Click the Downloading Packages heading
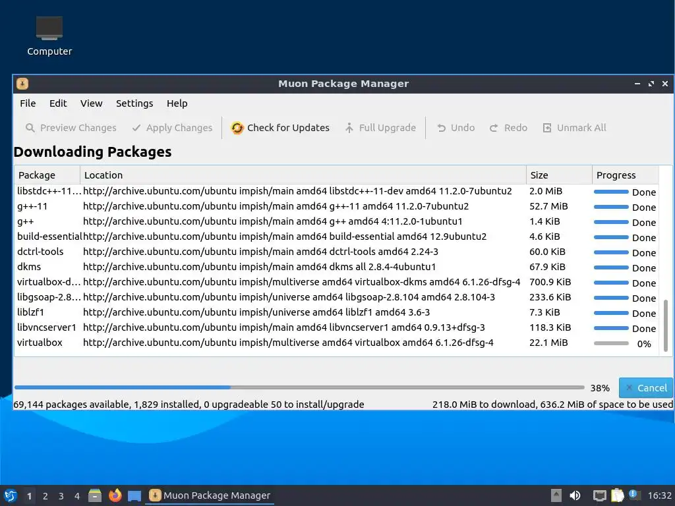675x506 pixels. pos(92,152)
